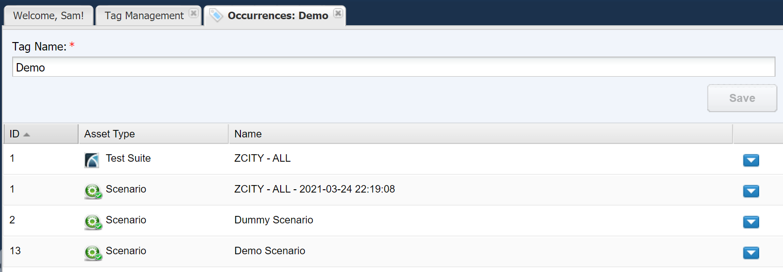Switch to the Welcome, Sam! tab
Viewport: 783px width, 272px height.
[48, 16]
